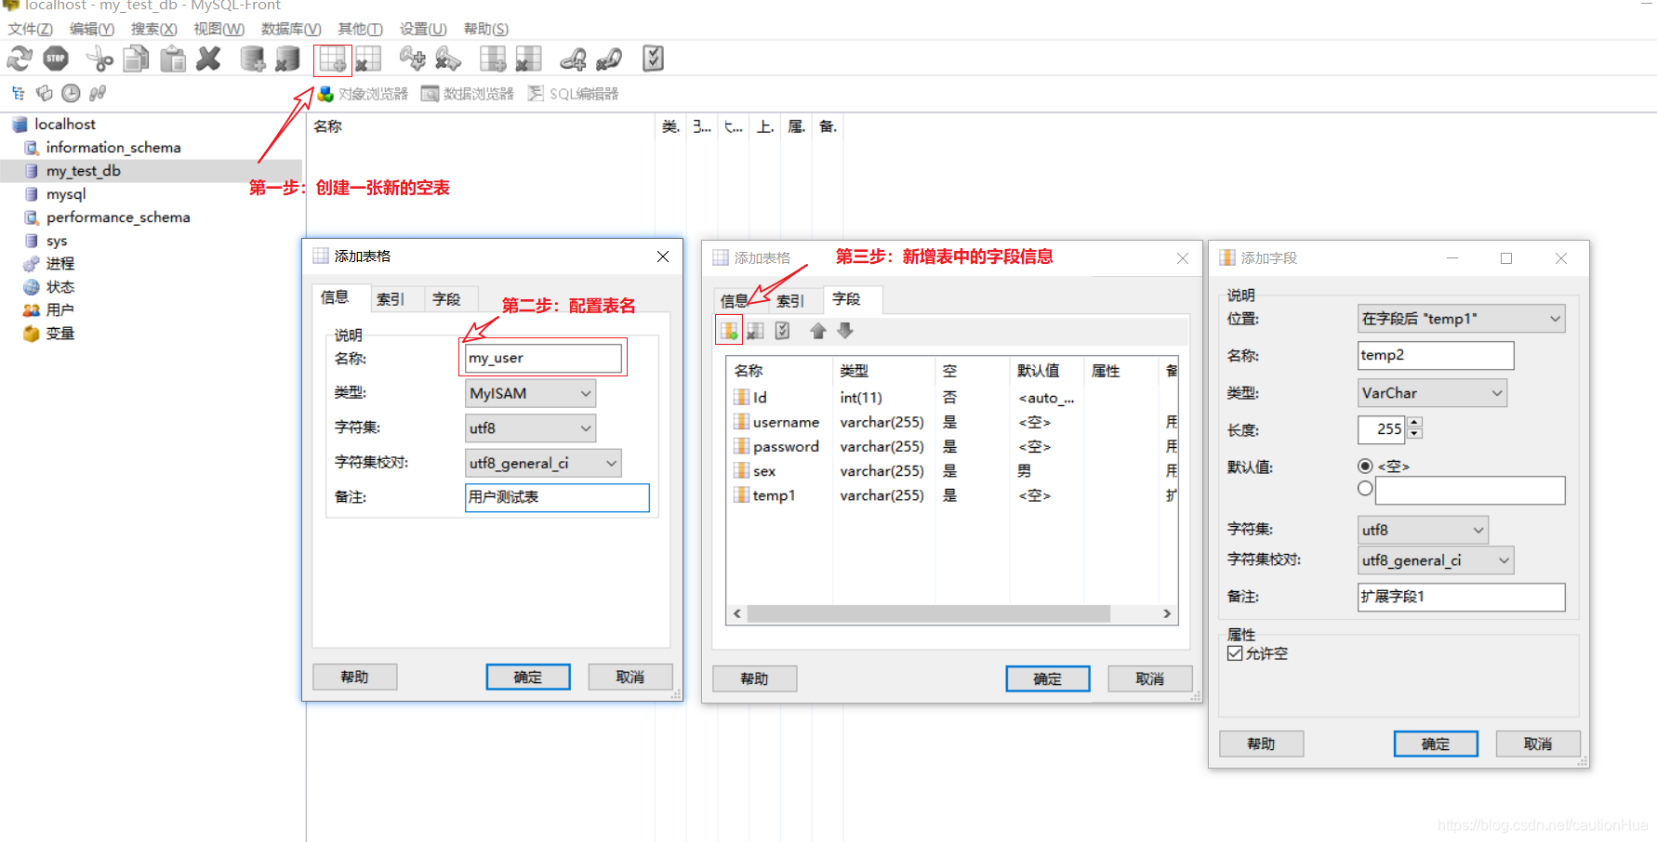
Task: Click 取消 in the first 添加表格 dialog
Action: (x=630, y=678)
